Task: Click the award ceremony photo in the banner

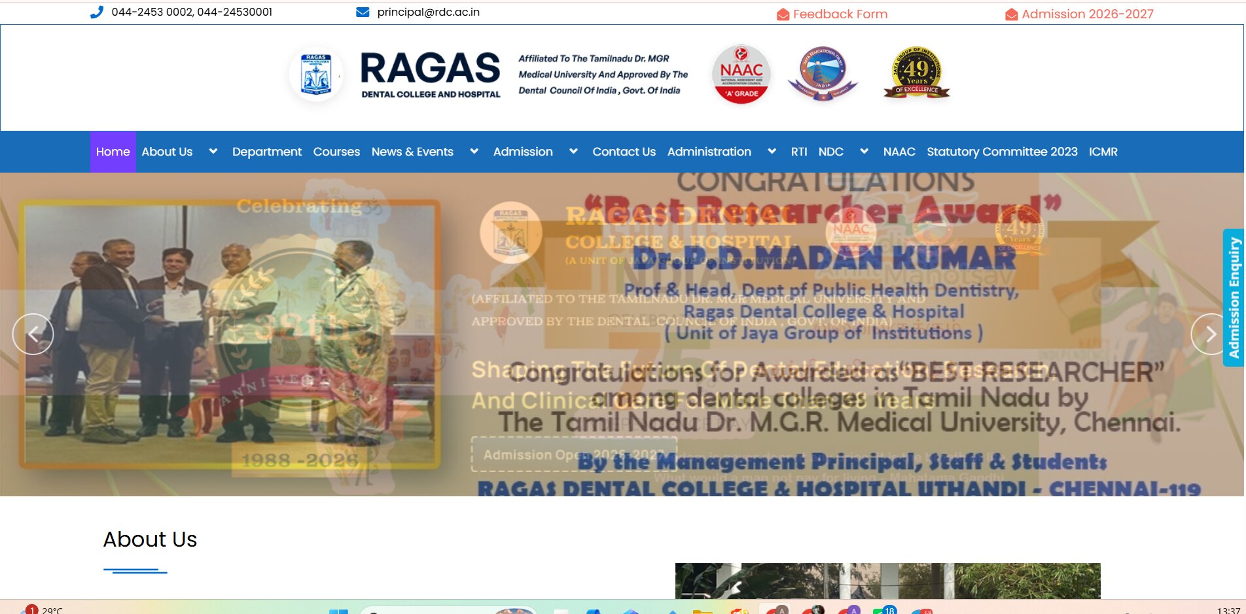Action: point(230,334)
